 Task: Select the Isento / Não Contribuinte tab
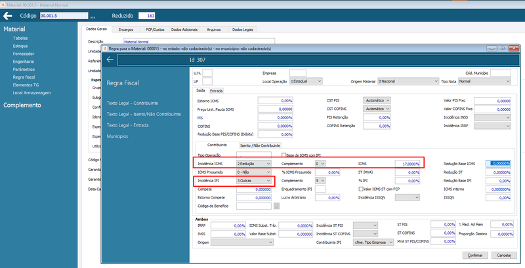pyautogui.click(x=260, y=145)
